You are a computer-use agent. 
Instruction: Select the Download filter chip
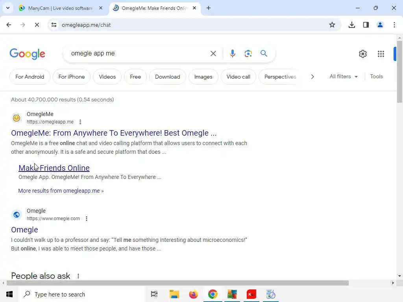click(x=168, y=77)
